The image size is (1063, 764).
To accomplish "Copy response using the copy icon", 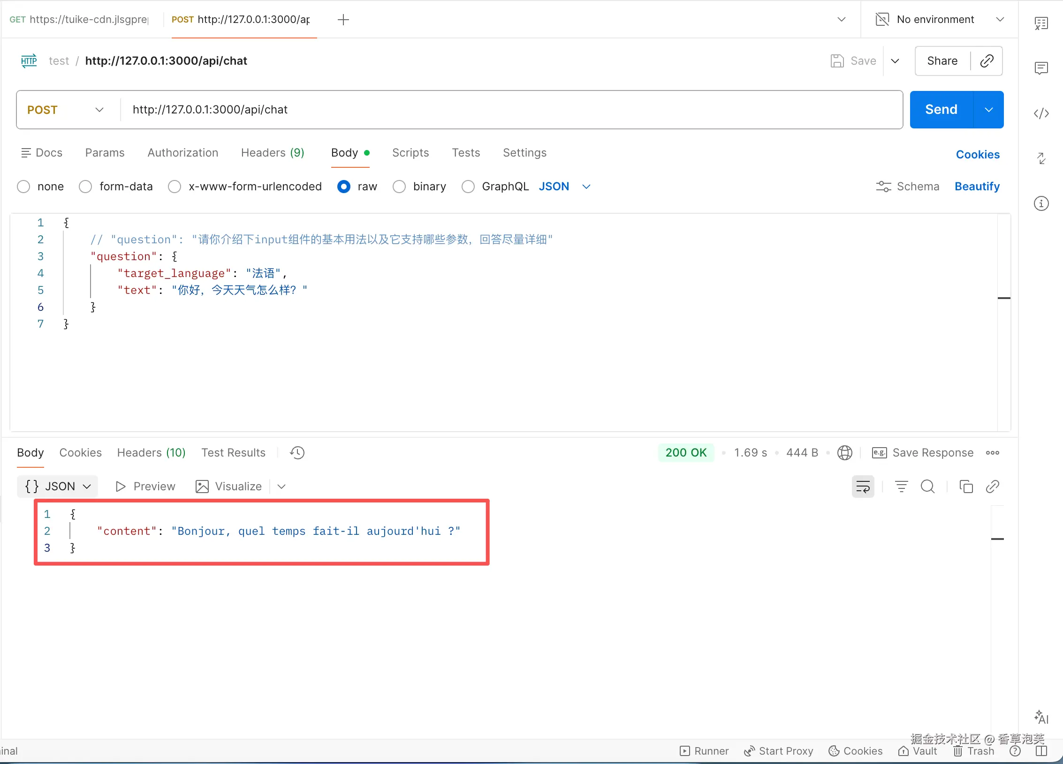I will pyautogui.click(x=966, y=487).
